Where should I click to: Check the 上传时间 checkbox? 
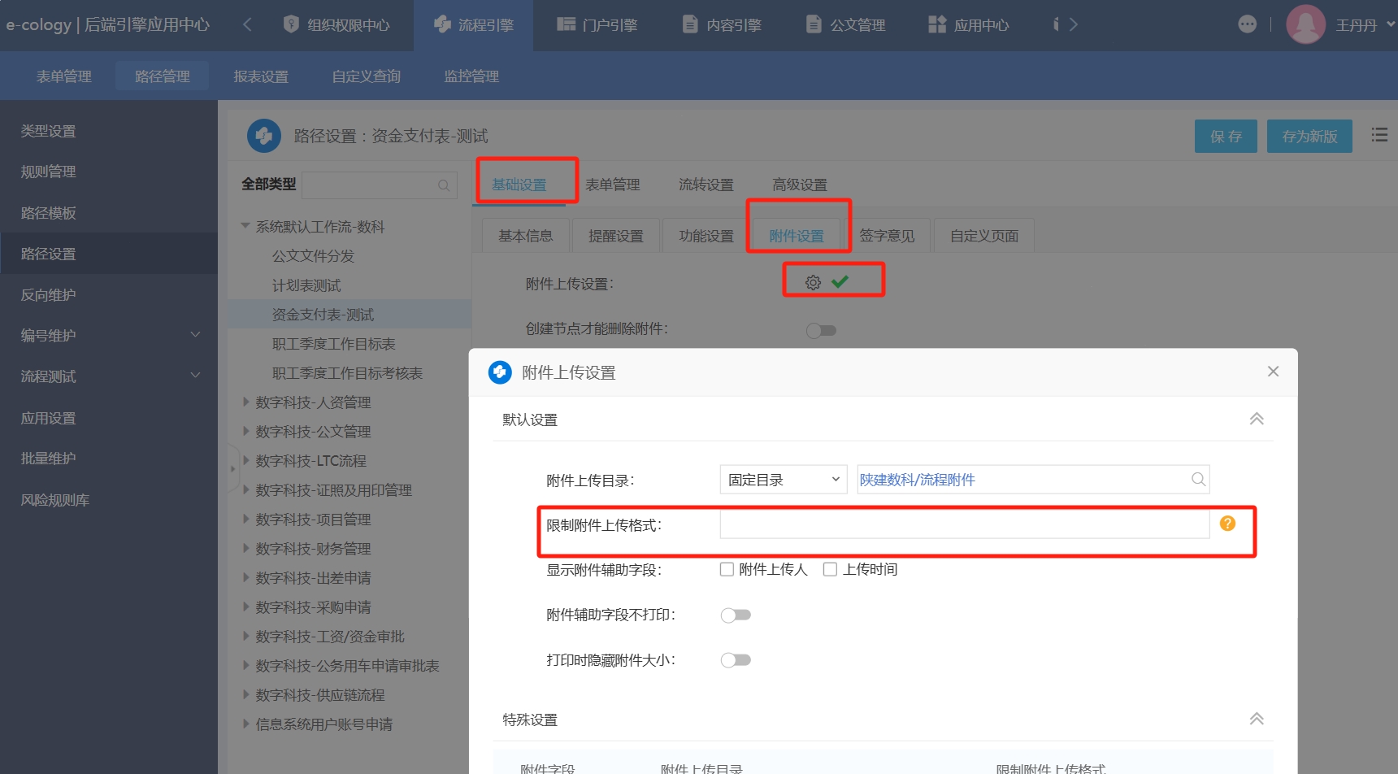coord(830,569)
